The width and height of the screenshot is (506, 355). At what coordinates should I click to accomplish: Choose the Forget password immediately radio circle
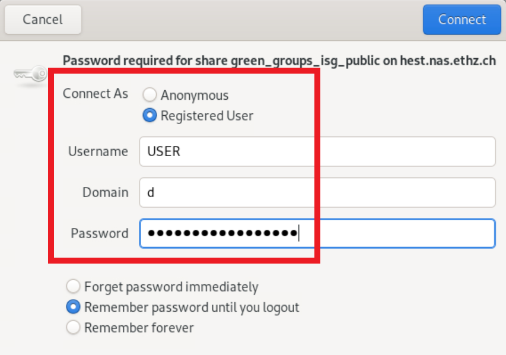pyautogui.click(x=73, y=287)
